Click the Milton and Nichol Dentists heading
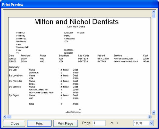Viewport: 159px width, 129px height. 76,22
